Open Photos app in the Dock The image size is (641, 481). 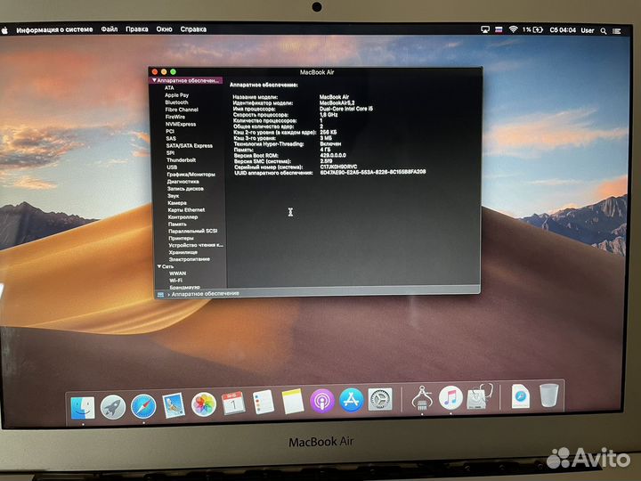coord(204,404)
